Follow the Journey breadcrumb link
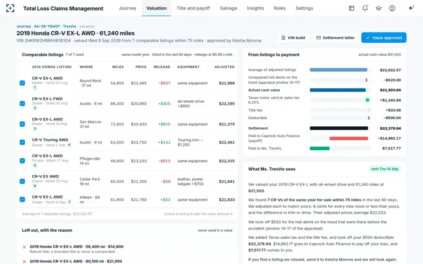This screenshot has width=423, height=264. [x=24, y=26]
